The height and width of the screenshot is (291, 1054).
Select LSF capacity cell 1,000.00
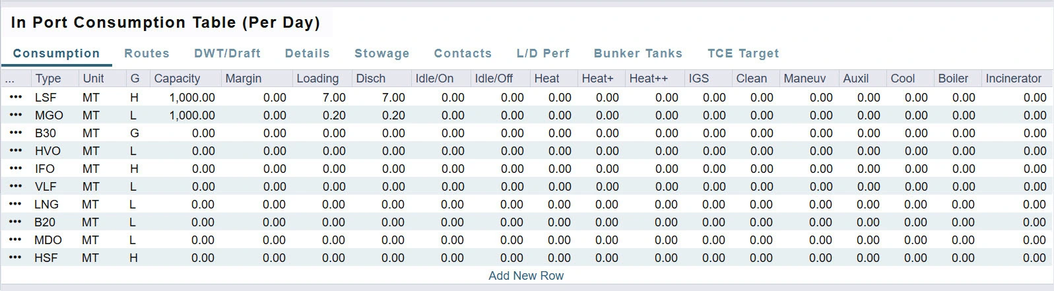click(185, 98)
